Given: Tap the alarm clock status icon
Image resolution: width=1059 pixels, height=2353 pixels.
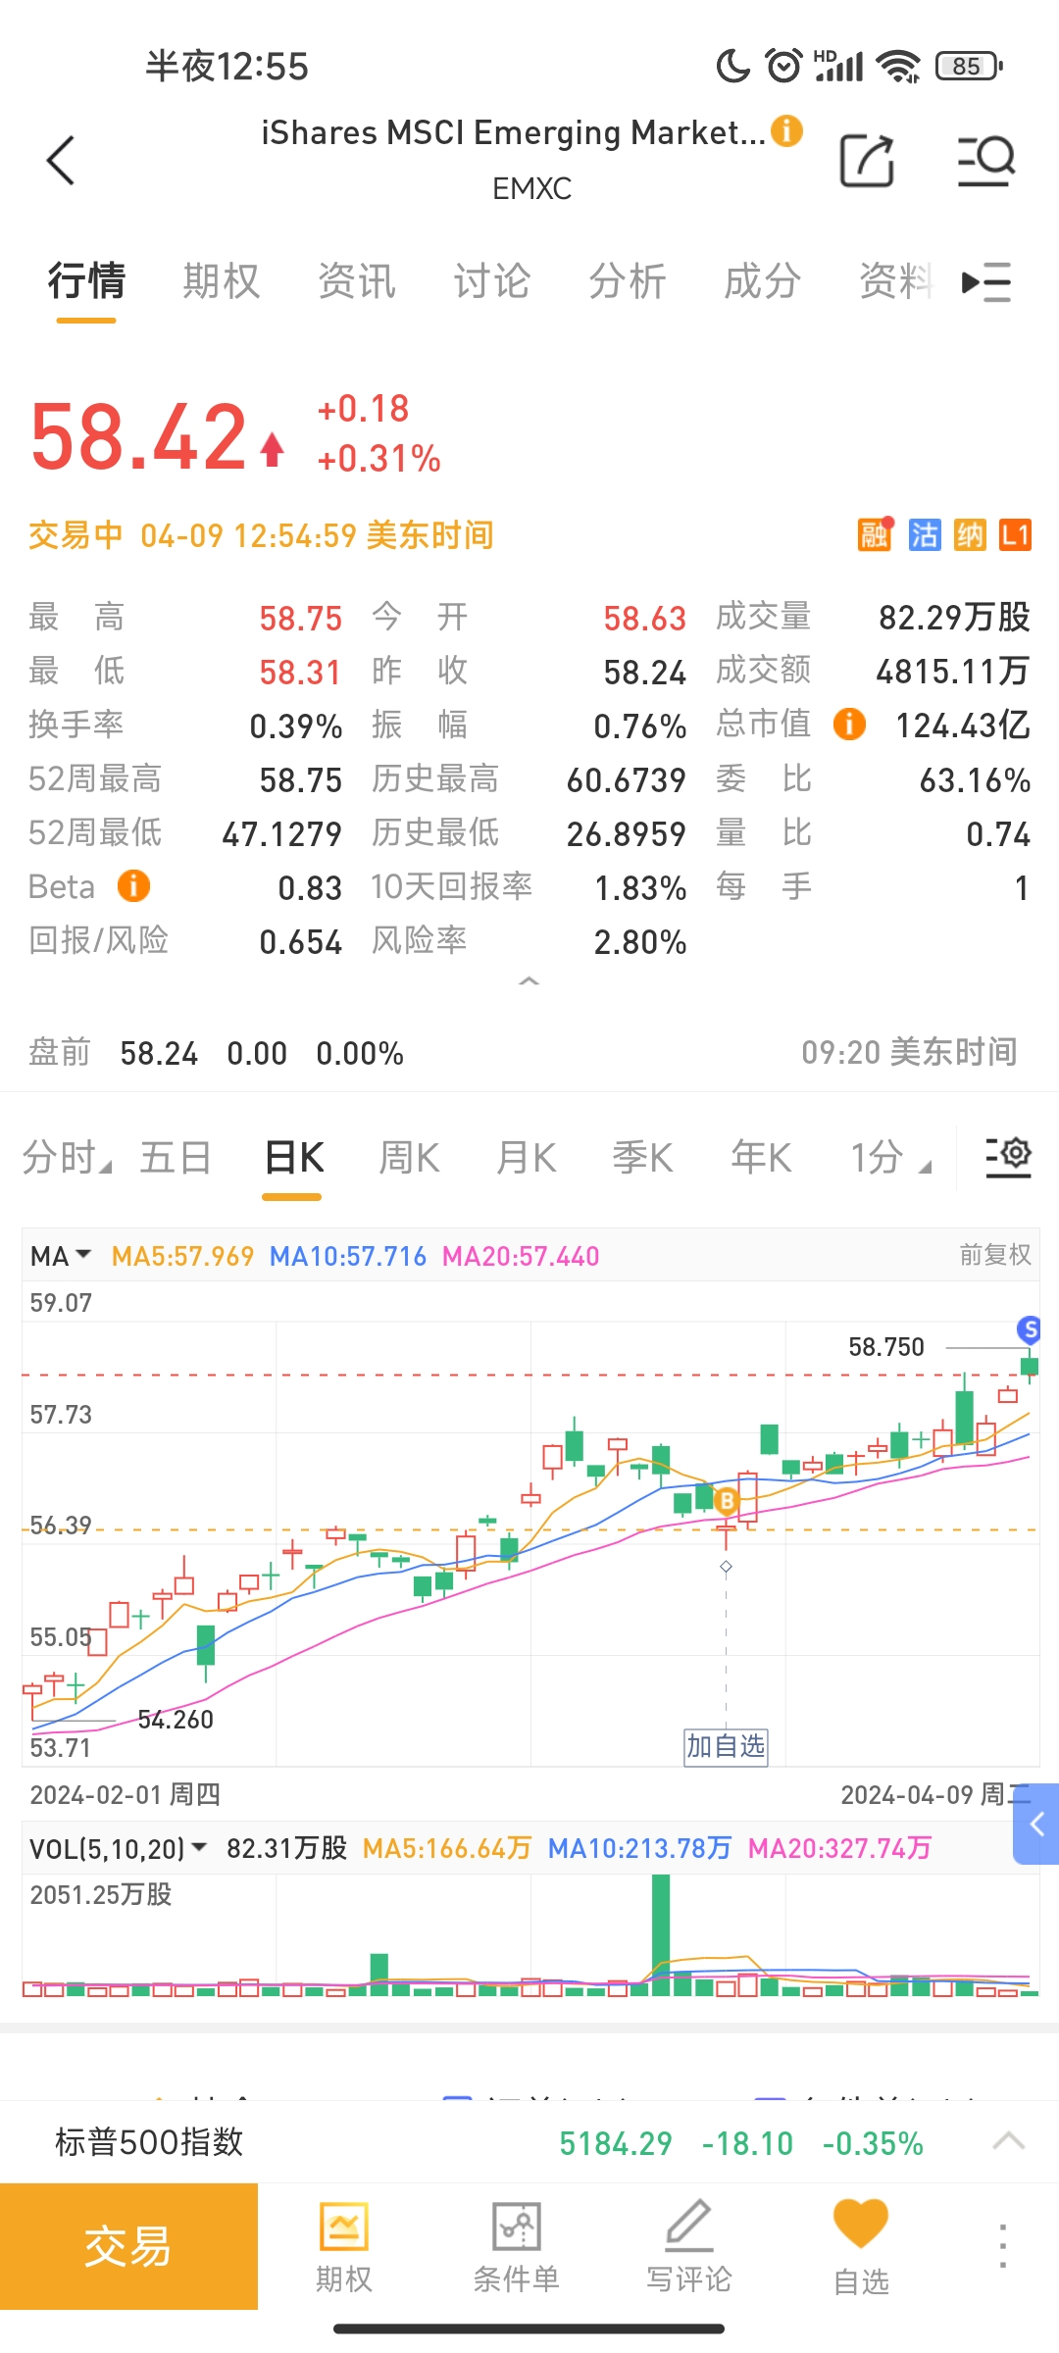Looking at the screenshot, I should 783,66.
